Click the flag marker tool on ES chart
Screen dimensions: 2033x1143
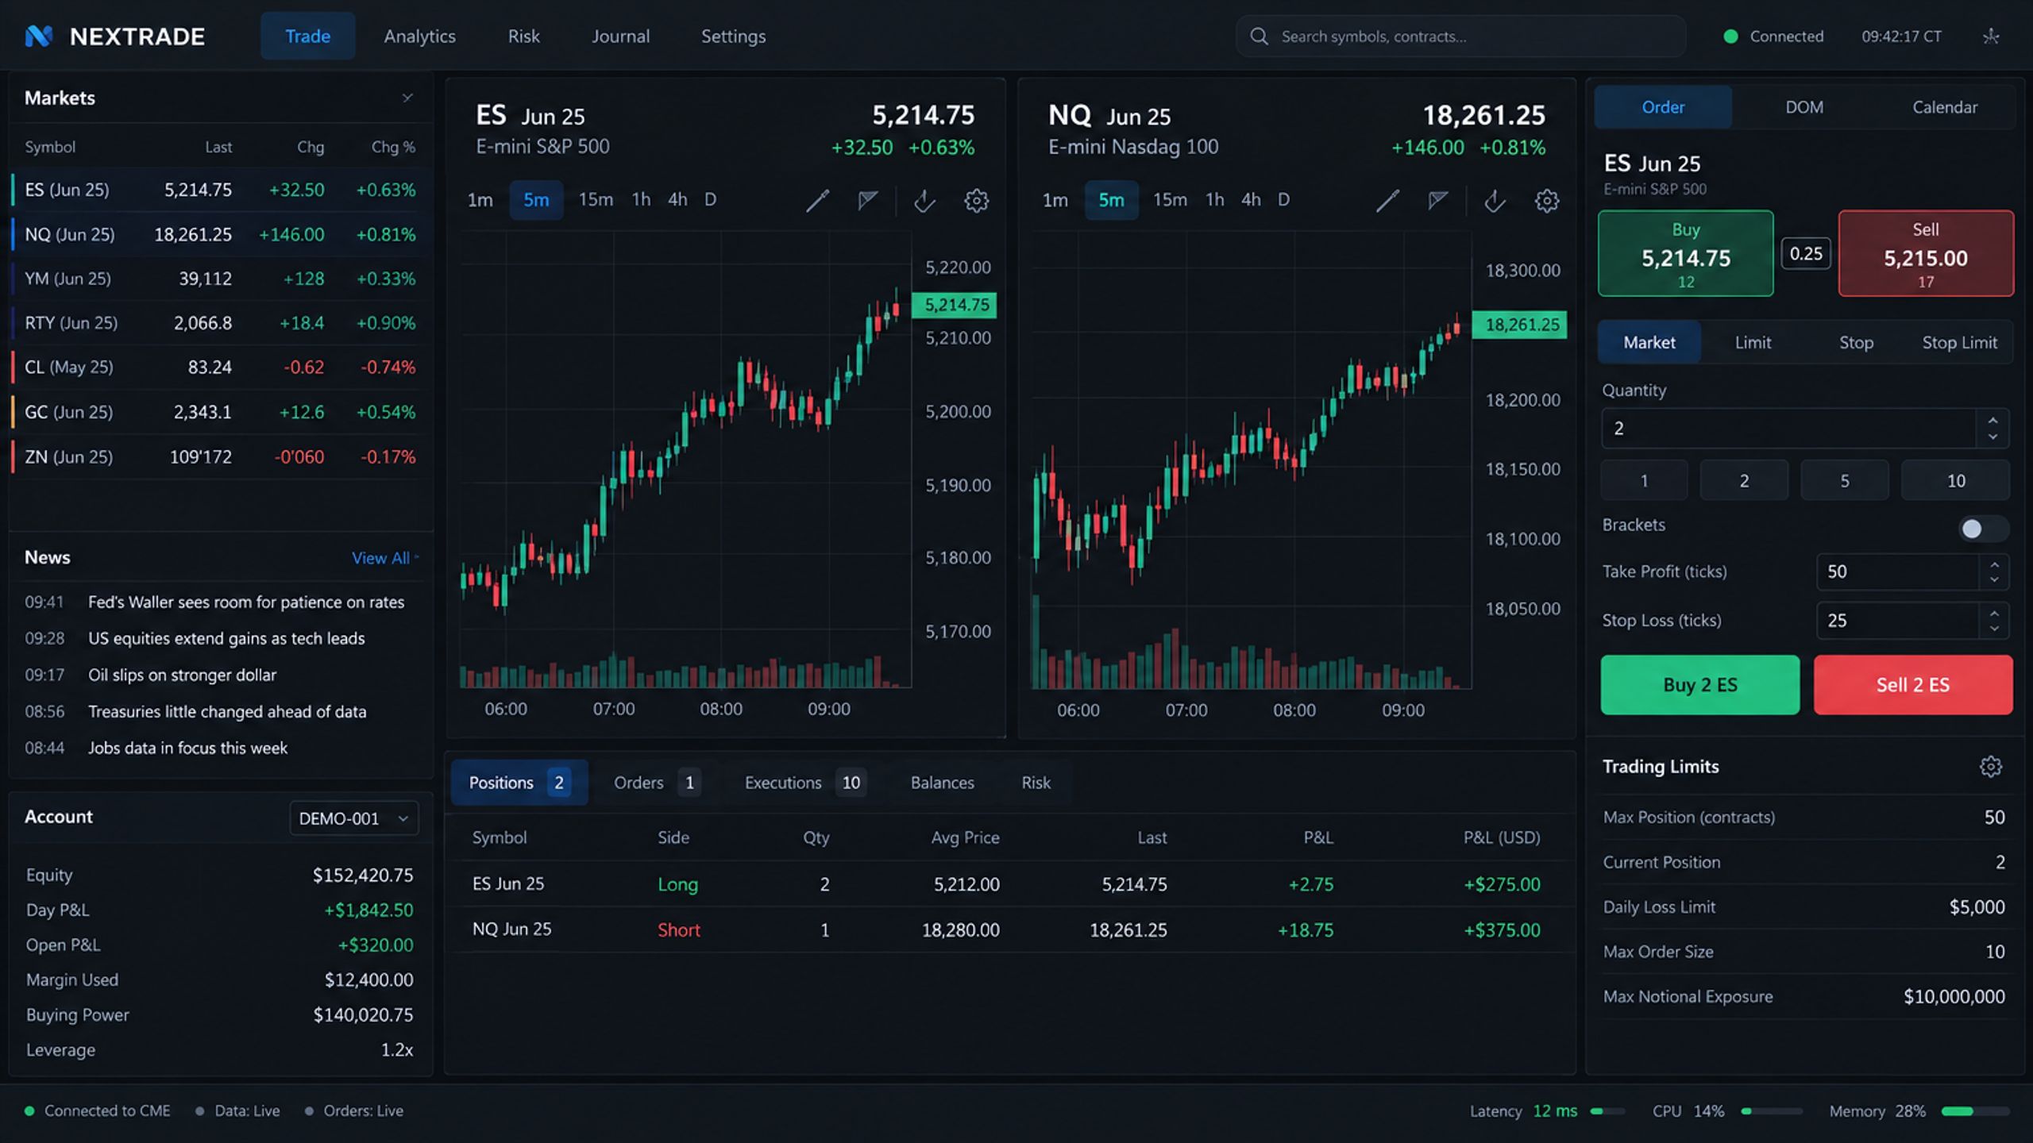click(x=867, y=200)
